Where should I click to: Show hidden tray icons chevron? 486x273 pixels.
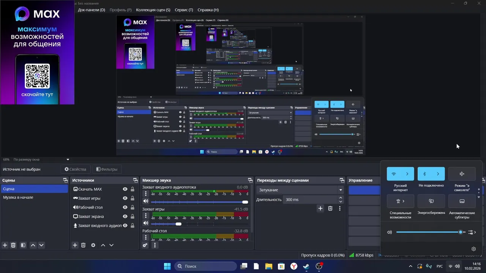pos(410,266)
